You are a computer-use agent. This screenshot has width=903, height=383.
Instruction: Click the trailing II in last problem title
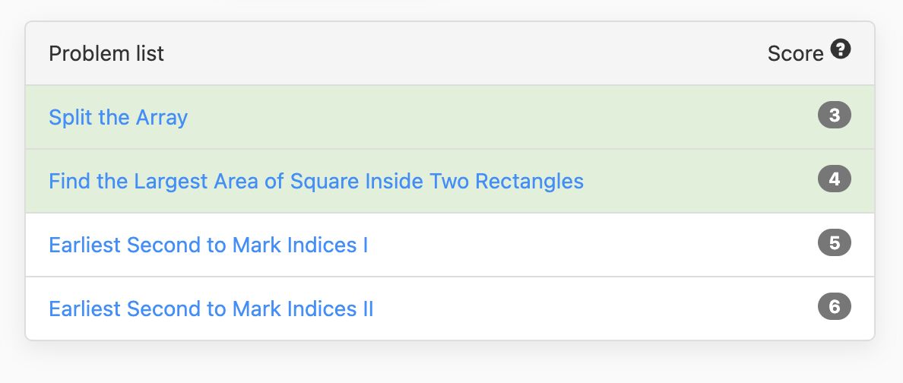tap(368, 309)
